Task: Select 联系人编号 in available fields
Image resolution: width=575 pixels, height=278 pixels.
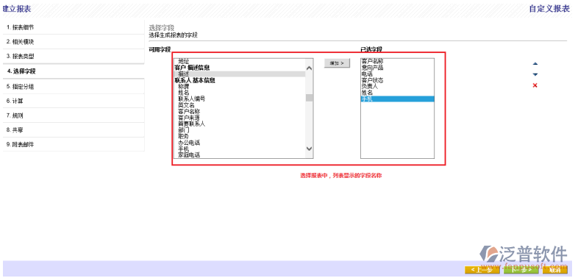Action: click(x=191, y=99)
